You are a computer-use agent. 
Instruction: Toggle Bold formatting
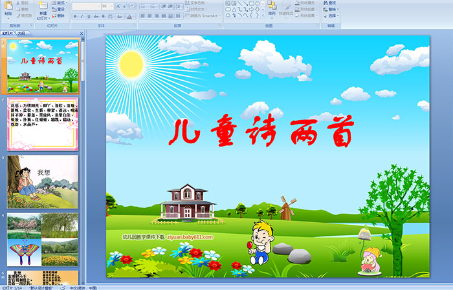point(75,16)
